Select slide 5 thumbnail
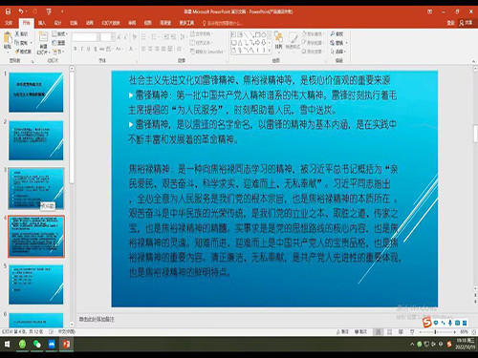Viewport: 478px width, 358px height. (x=36, y=284)
